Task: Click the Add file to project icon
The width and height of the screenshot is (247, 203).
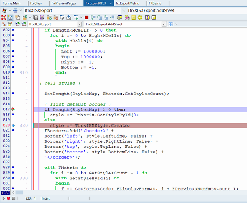Action: point(49,18)
